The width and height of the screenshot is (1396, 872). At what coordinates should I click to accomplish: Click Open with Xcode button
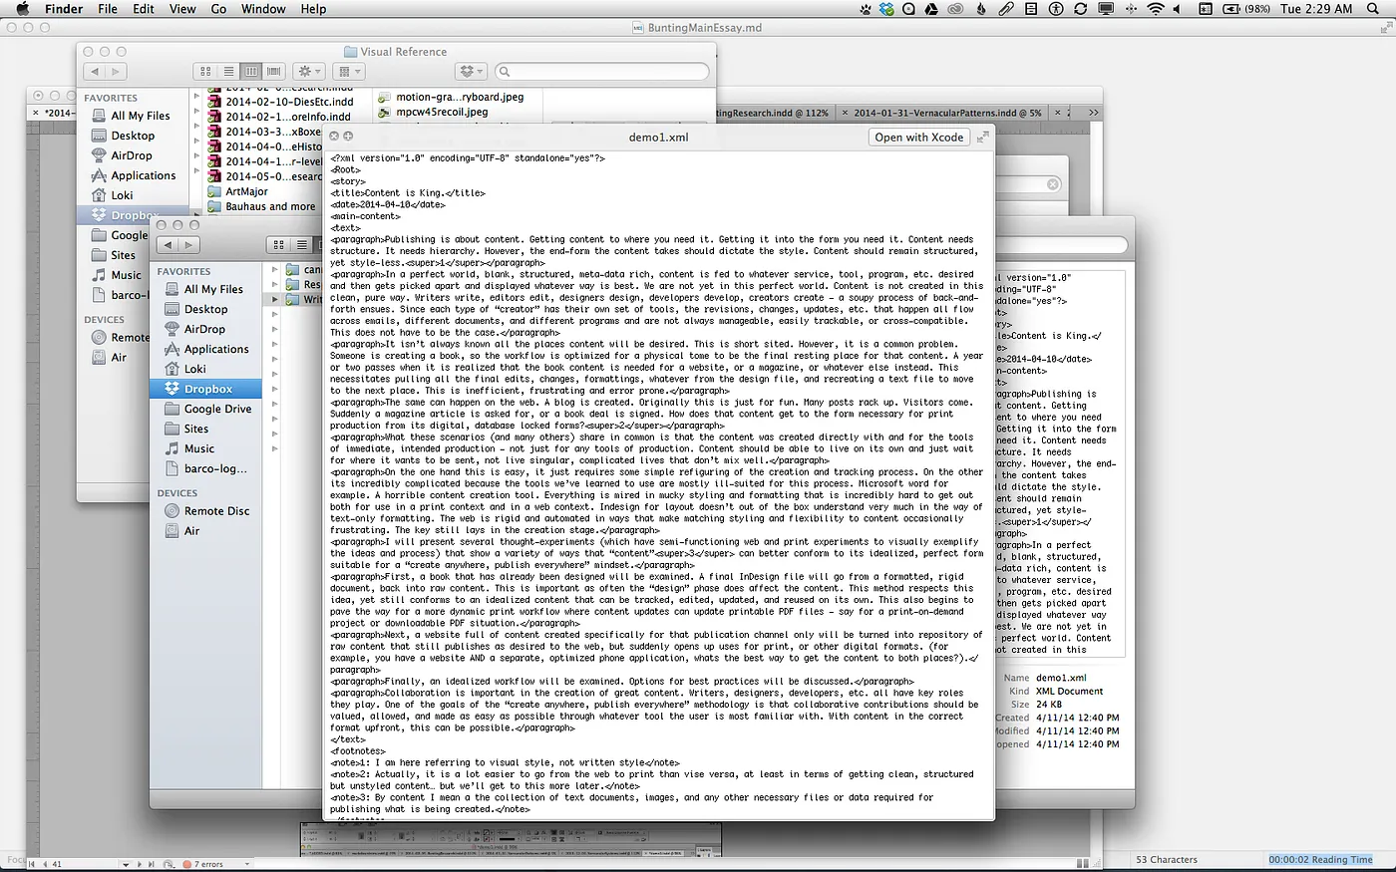[x=919, y=138]
